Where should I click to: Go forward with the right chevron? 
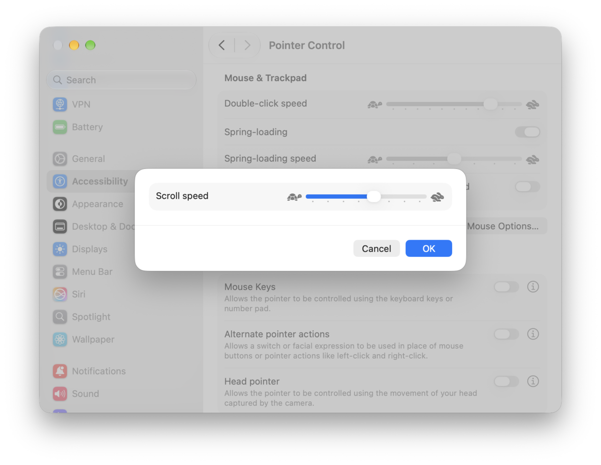pos(247,45)
